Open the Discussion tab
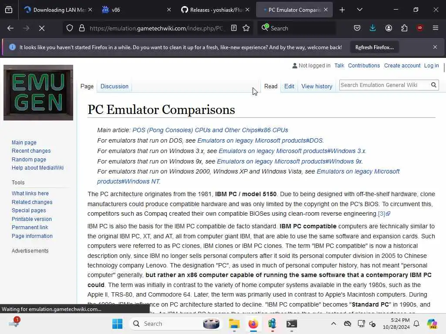This screenshot has width=446, height=334. (115, 87)
